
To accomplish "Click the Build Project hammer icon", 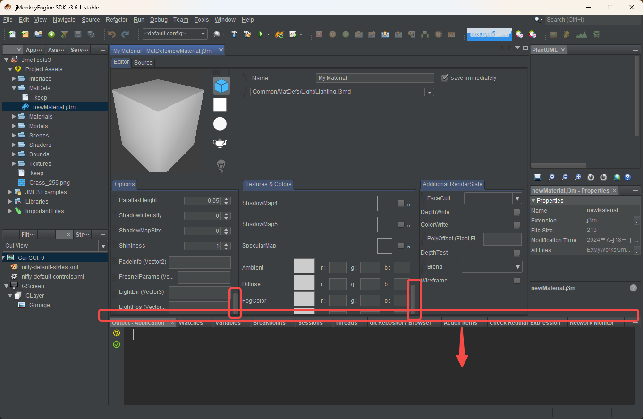I will pos(234,34).
